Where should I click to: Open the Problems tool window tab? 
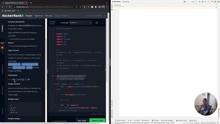coord(146,121)
